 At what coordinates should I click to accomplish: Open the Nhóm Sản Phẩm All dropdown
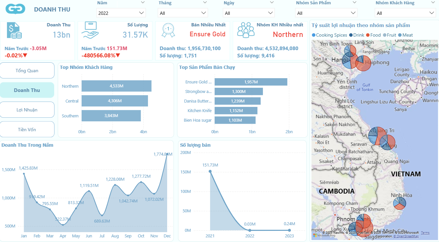tap(326, 13)
